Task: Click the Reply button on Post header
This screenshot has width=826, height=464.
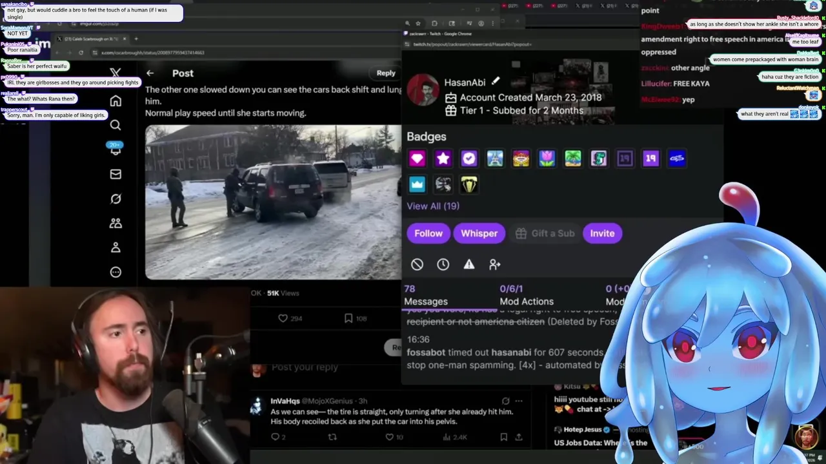Action: click(386, 73)
